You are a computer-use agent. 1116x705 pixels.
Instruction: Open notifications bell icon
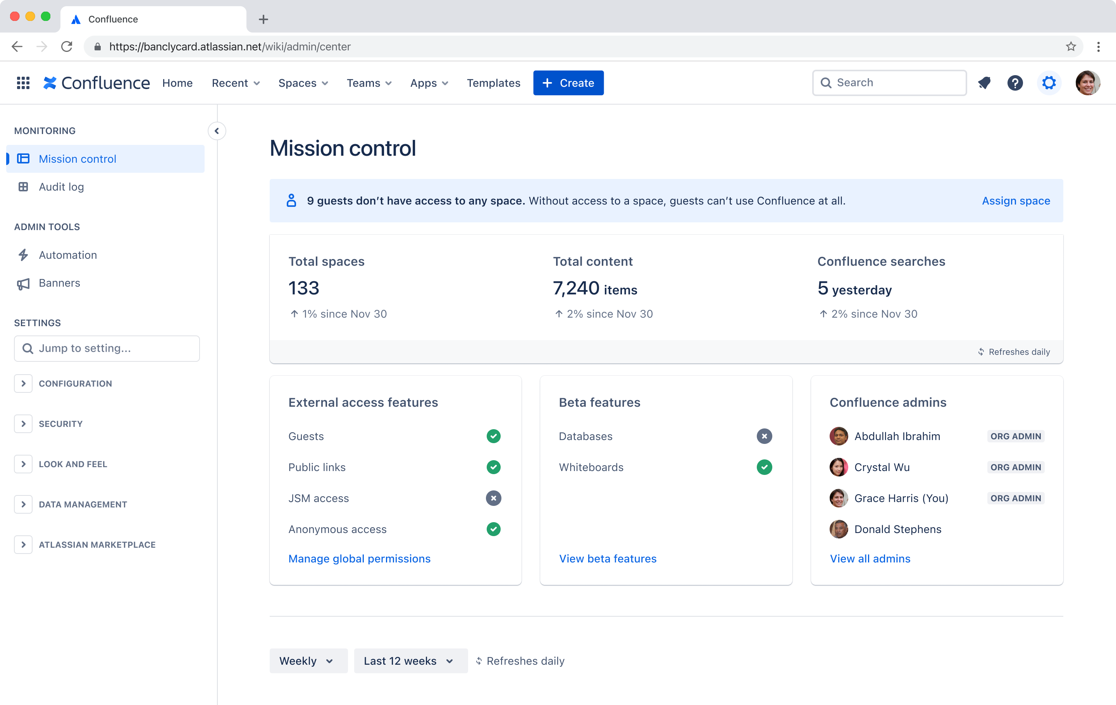click(x=984, y=83)
